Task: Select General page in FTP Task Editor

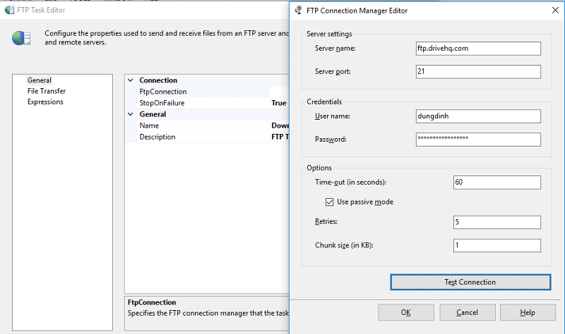Action: pyautogui.click(x=40, y=80)
